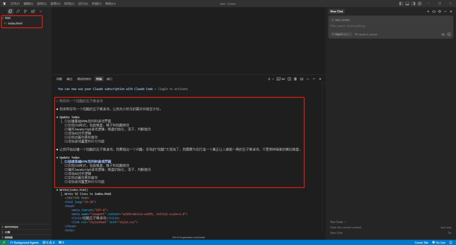This screenshot has height=245, width=456.
Task: Toggle the primary sidebar layout button
Action: click(x=401, y=3)
